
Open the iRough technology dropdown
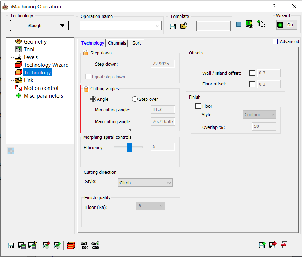39,25
